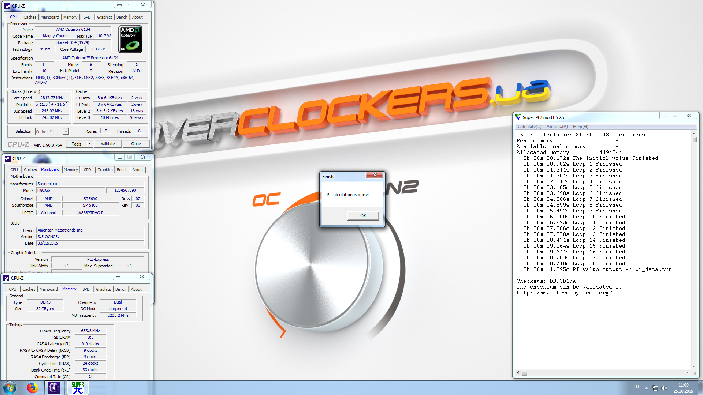The height and width of the screenshot is (395, 703).
Task: Click the Checksum DBF3D6FA line
Action: 546,281
